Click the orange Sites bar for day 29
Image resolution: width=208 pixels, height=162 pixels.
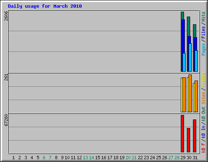click(184, 95)
